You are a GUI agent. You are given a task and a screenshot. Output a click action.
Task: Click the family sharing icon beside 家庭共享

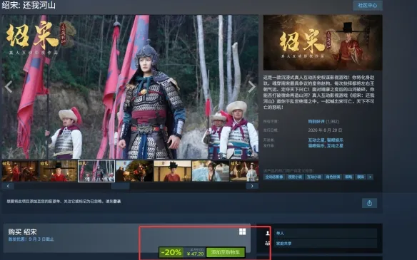pyautogui.click(x=268, y=243)
